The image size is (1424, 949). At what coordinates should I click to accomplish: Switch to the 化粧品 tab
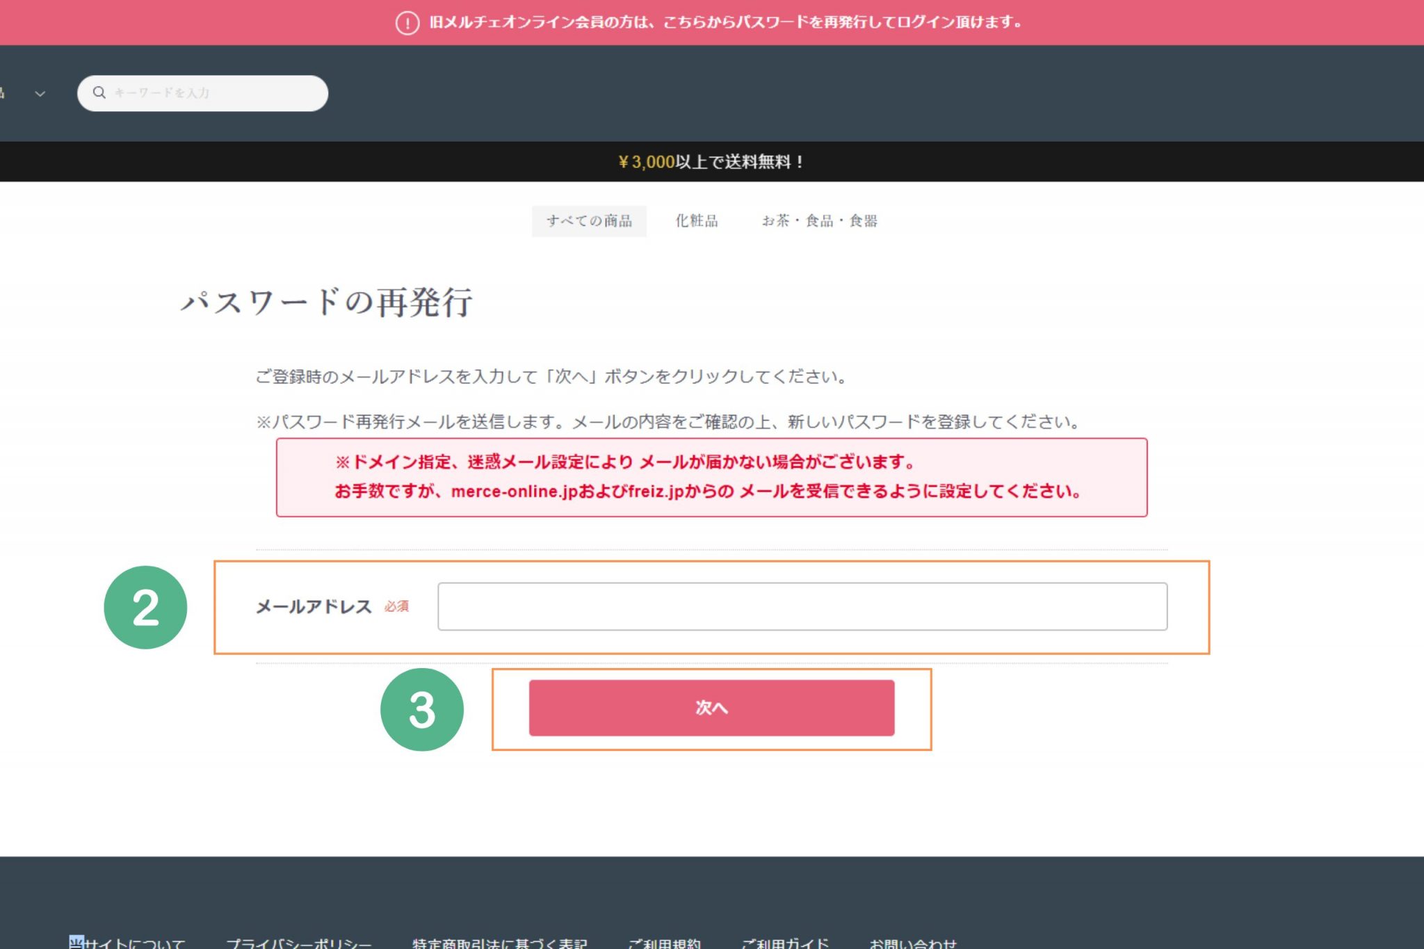(x=696, y=221)
